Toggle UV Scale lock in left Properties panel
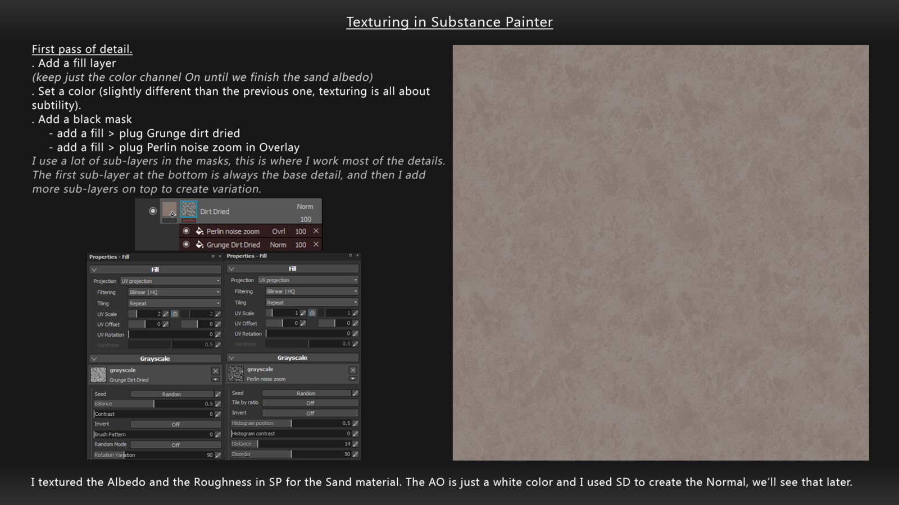This screenshot has width=899, height=505. [x=175, y=314]
